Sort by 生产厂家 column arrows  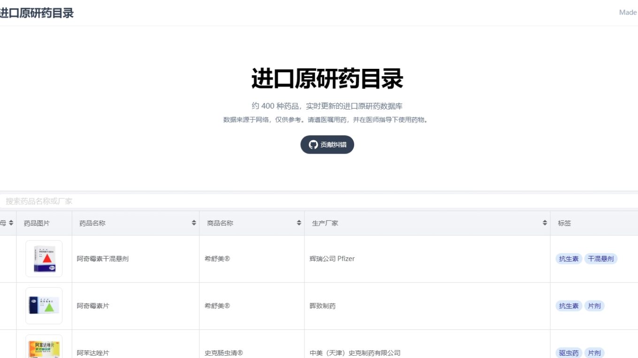click(x=545, y=223)
